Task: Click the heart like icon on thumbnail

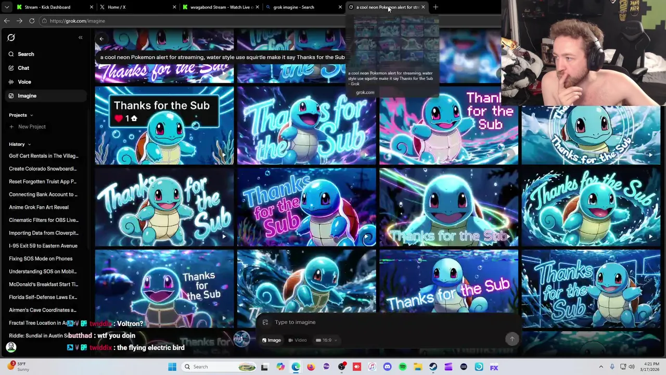Action: [x=119, y=118]
